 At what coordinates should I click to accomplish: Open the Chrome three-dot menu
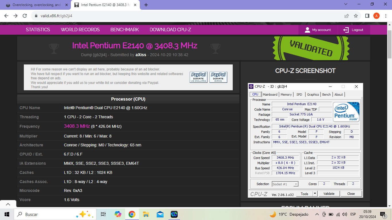[386, 16]
